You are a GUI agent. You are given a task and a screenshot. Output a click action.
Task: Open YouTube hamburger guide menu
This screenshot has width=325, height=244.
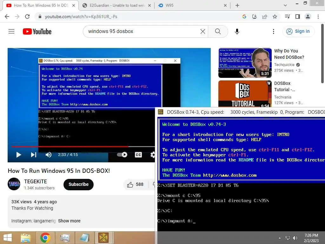[x=11, y=31]
